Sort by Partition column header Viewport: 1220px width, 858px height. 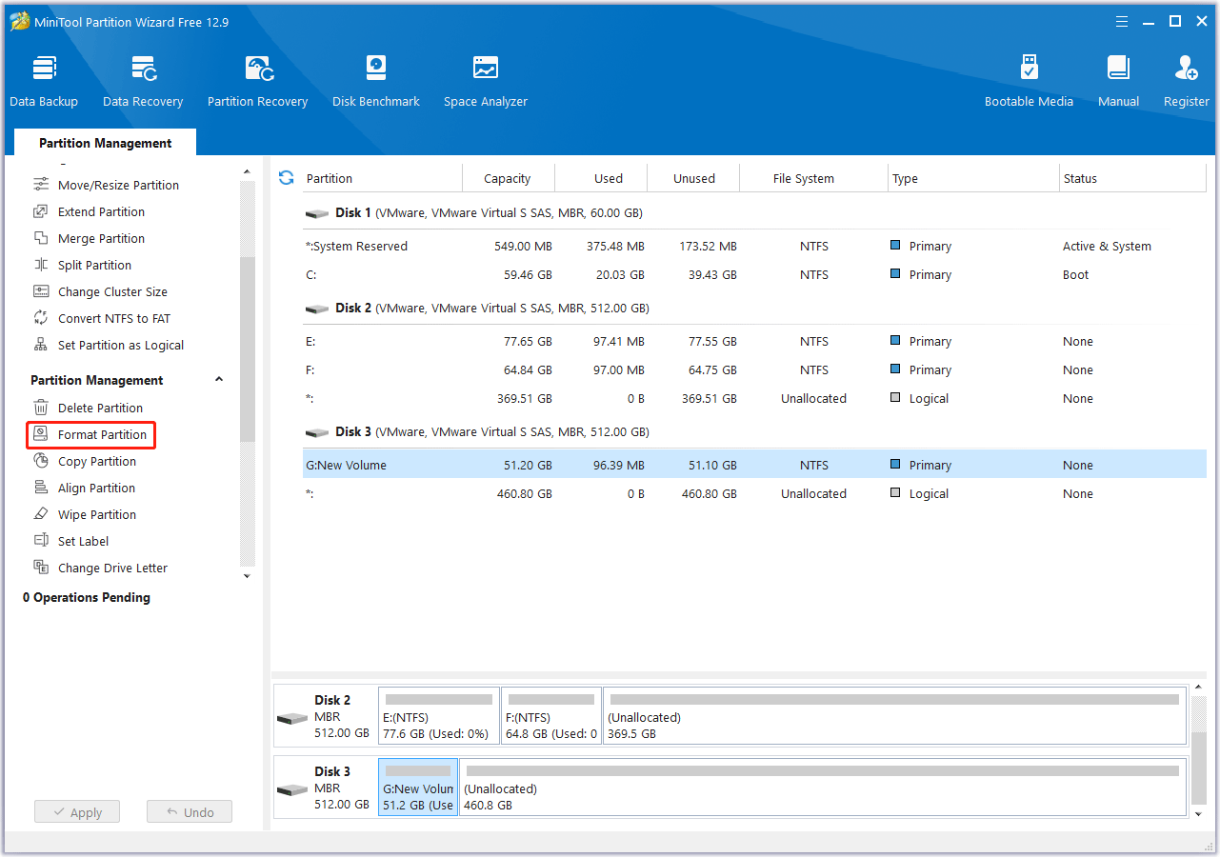point(381,178)
